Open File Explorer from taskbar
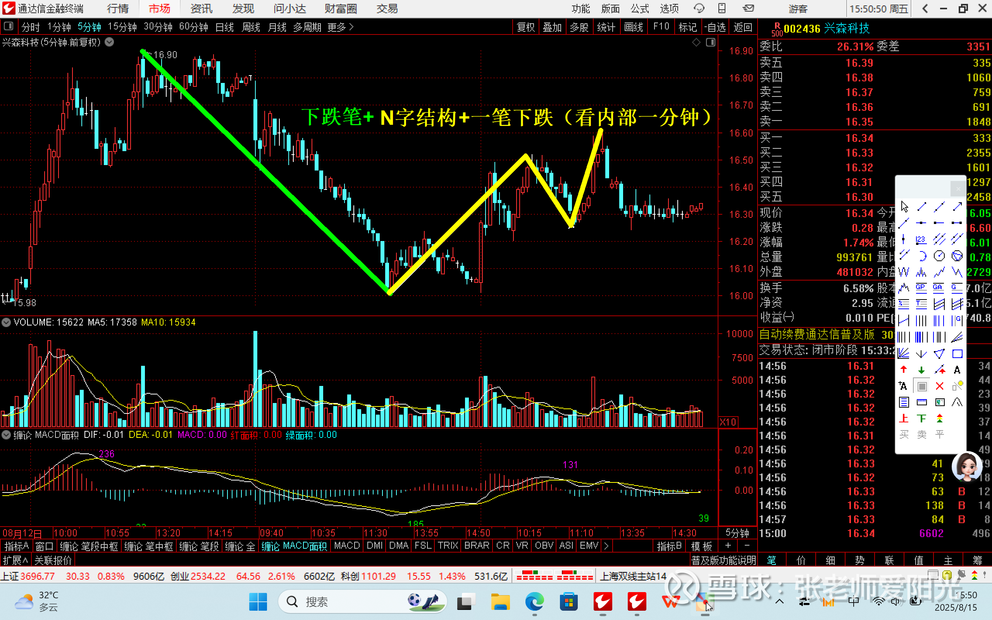 500,601
